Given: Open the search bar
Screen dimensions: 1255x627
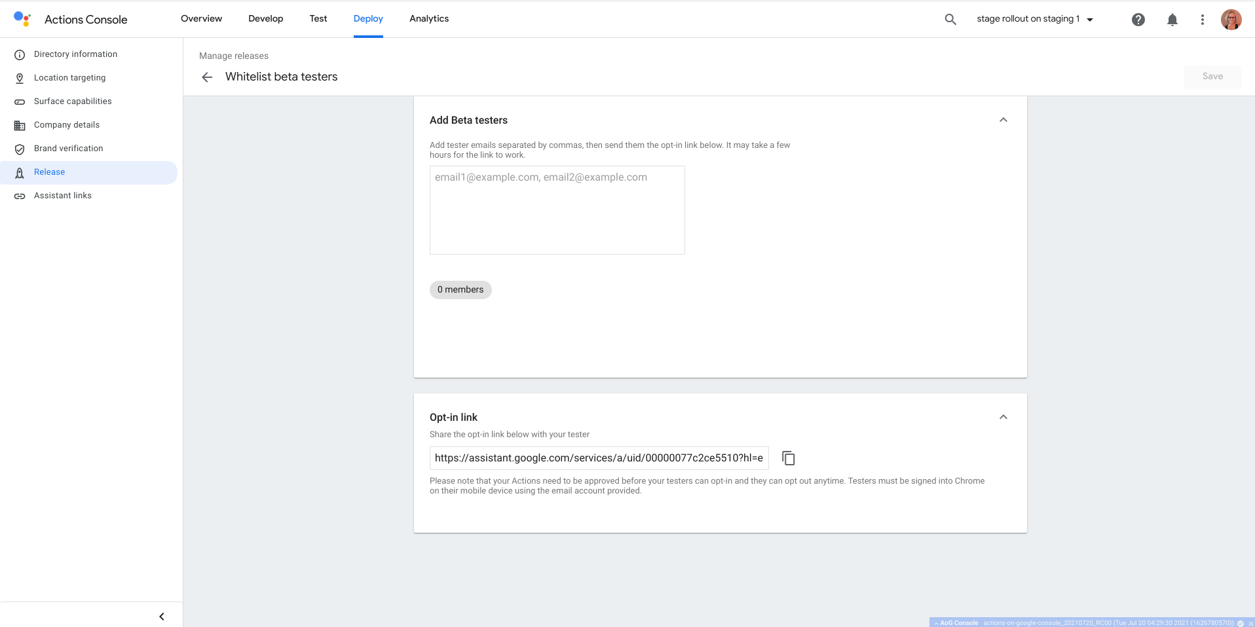Looking at the screenshot, I should click(x=949, y=19).
